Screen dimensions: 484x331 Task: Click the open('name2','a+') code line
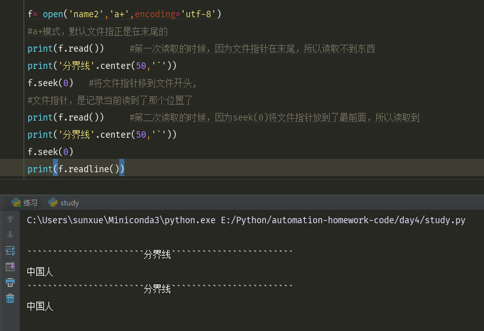(x=124, y=14)
